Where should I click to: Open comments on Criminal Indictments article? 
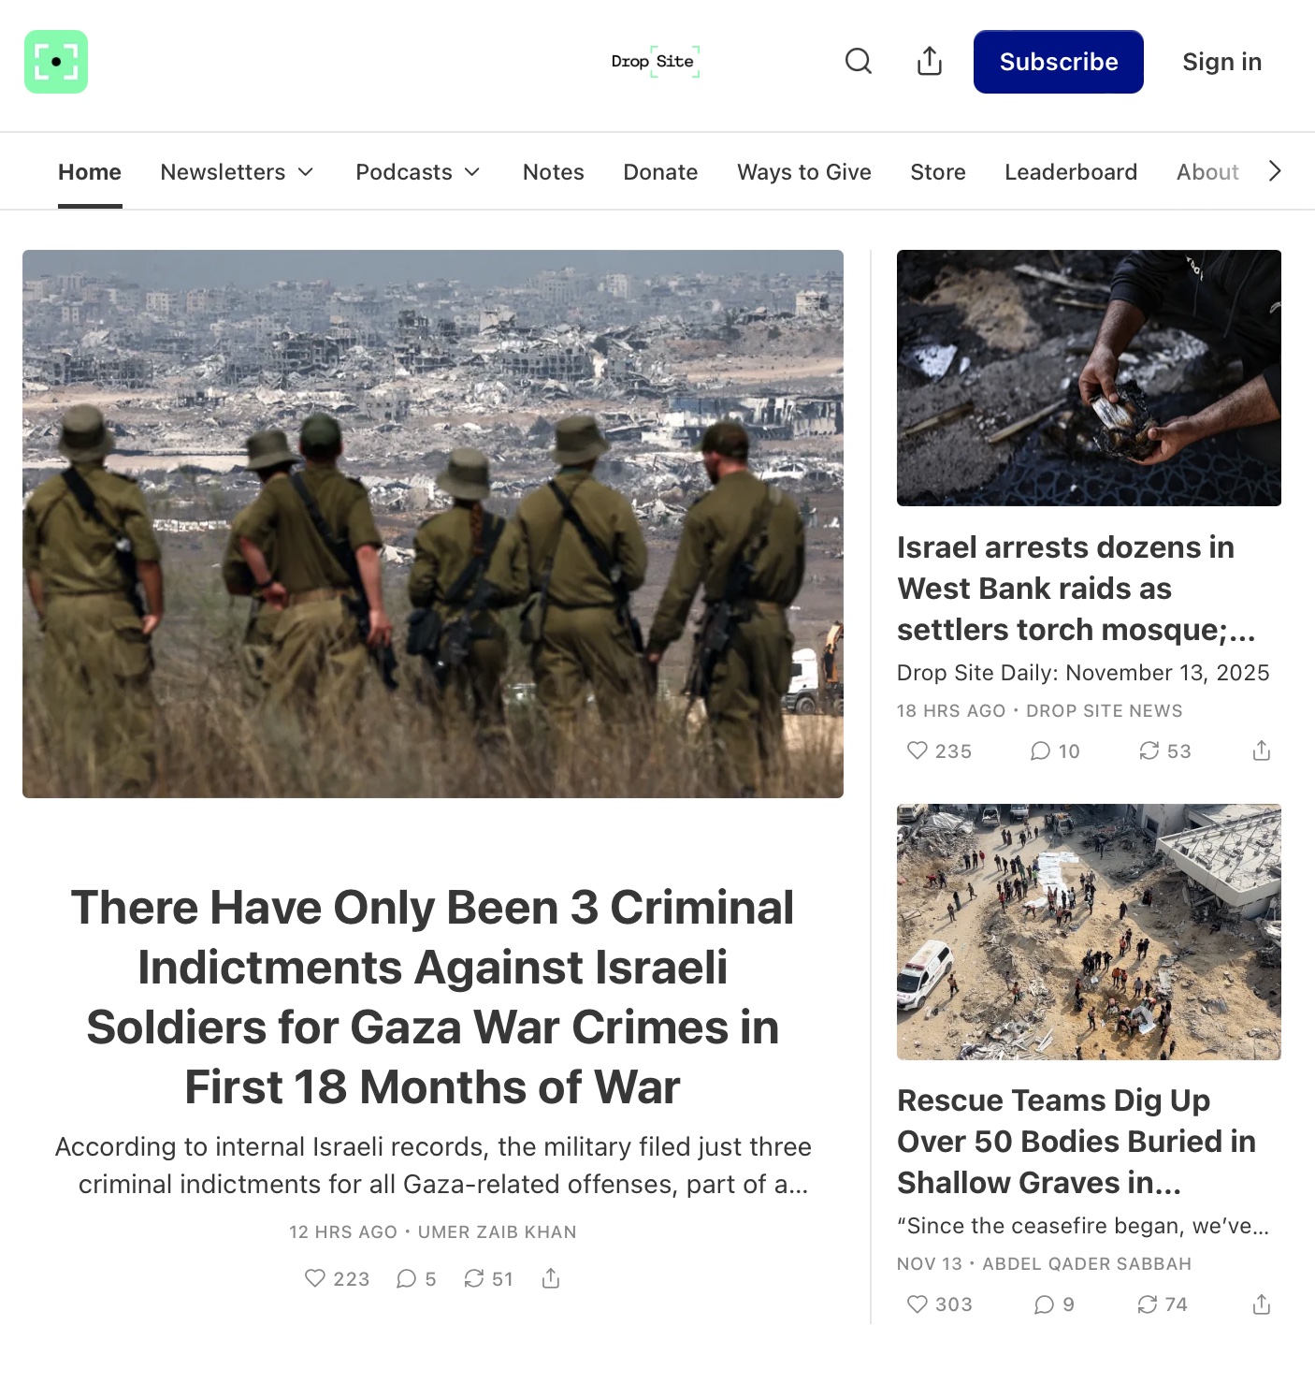tap(416, 1278)
